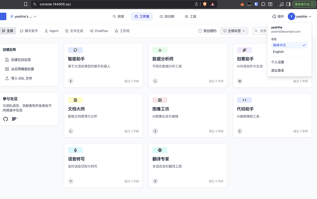This screenshot has height=199, width=317.
Task: Click the 搜索 search input field
Action: pos(260,31)
